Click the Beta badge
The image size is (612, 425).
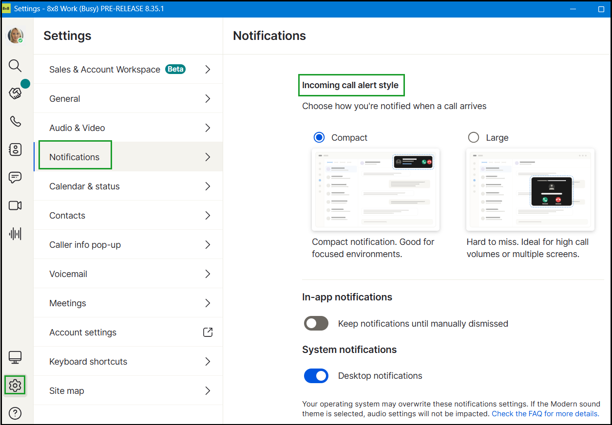coord(175,69)
